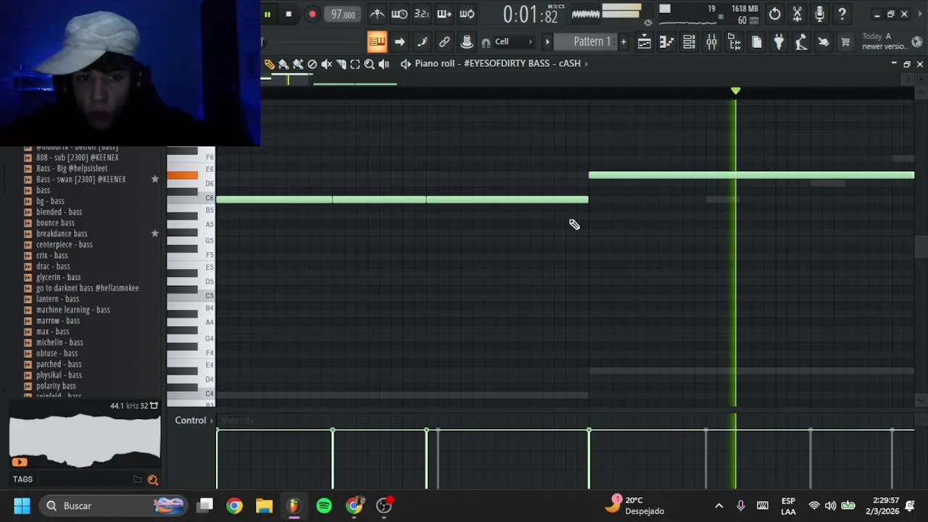The height and width of the screenshot is (522, 928).
Task: Click the playhead marker on the timeline
Action: (736, 91)
